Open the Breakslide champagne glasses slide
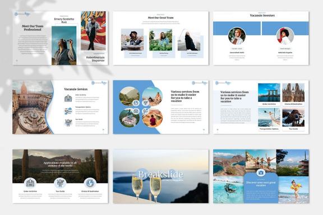 coord(161,176)
